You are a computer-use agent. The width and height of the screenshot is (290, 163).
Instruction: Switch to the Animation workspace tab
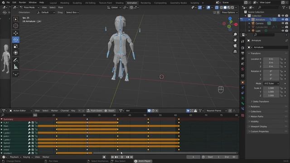point(132,3)
